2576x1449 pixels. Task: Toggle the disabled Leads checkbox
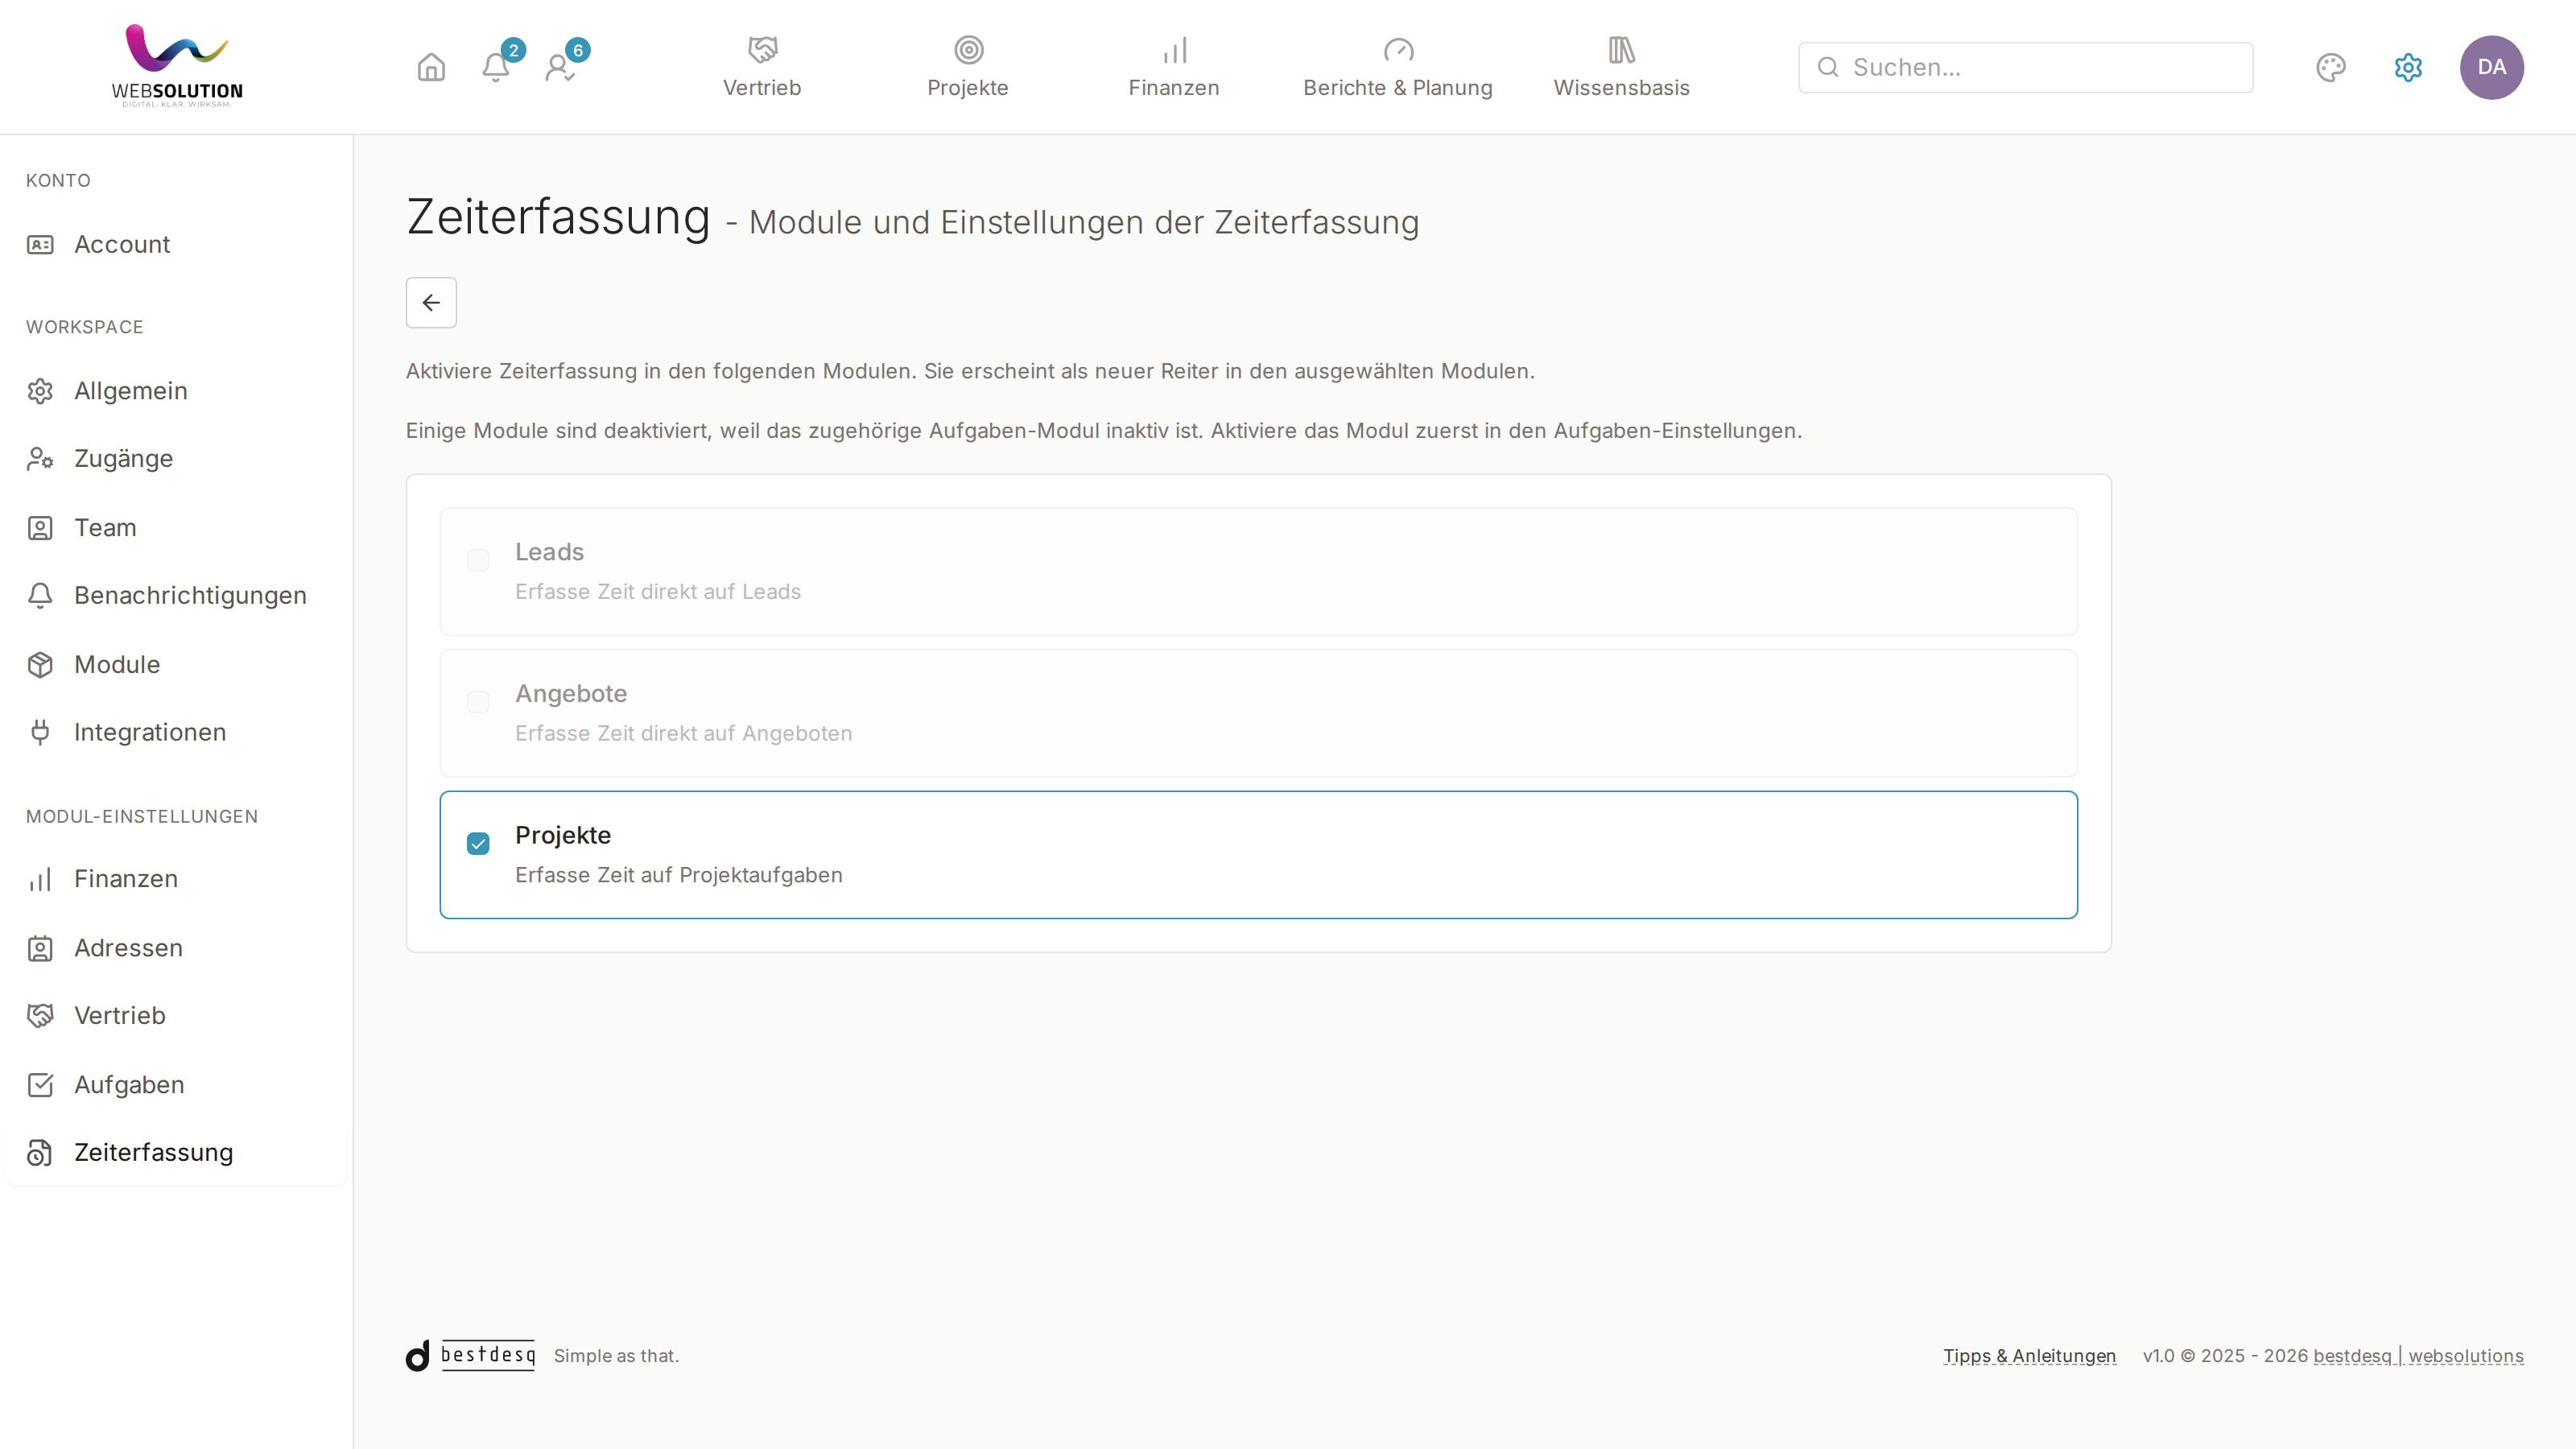(x=478, y=560)
